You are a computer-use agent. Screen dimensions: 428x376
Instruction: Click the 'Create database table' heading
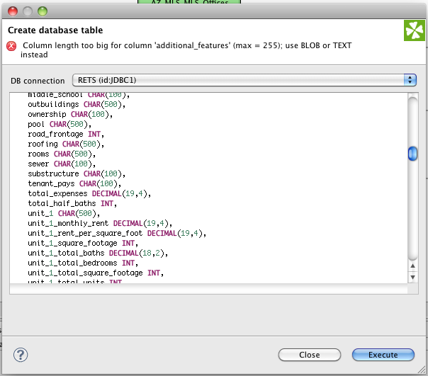tap(55, 30)
